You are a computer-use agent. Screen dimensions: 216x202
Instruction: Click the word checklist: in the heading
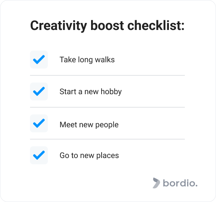(156, 25)
